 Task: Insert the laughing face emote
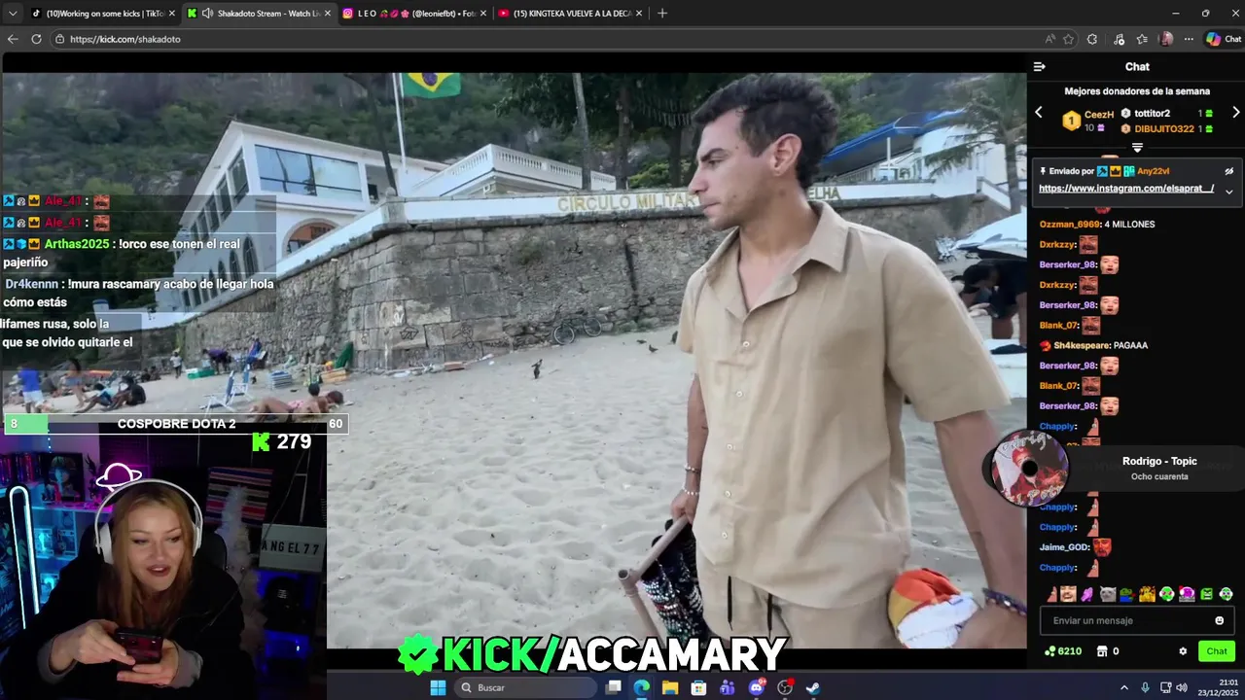pos(1068,594)
